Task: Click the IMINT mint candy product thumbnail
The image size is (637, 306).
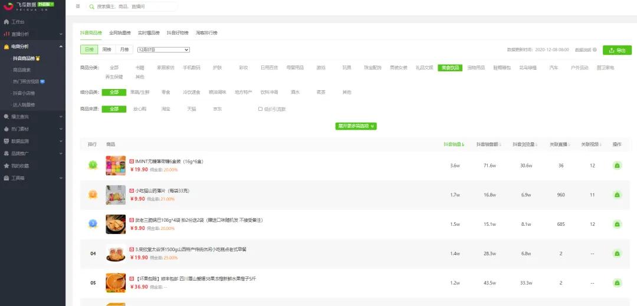Action: [x=116, y=166]
